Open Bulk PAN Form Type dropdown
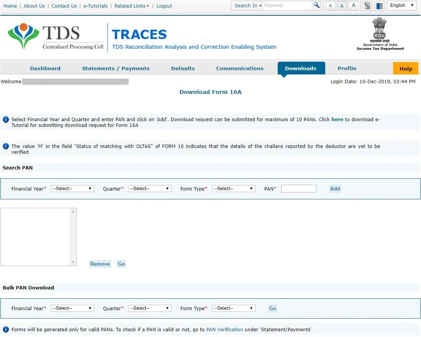The width and height of the screenshot is (421, 337). (234, 308)
